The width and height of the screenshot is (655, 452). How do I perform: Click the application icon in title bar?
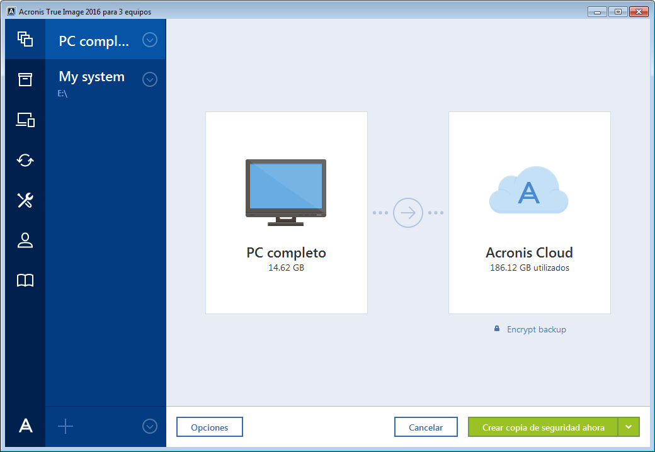[x=11, y=11]
